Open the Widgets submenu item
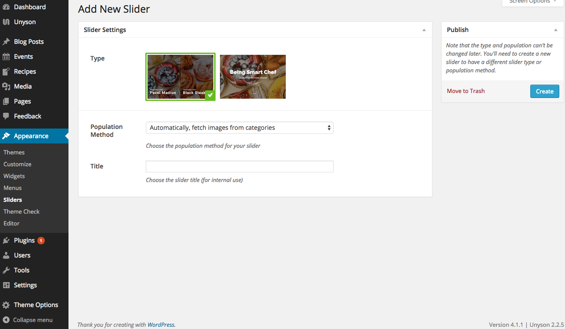Viewport: 565px width, 329px height. click(14, 176)
